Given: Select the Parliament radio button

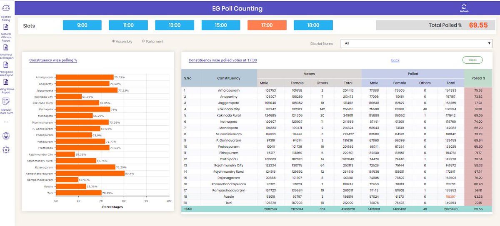Looking at the screenshot, I should pyautogui.click(x=143, y=41).
